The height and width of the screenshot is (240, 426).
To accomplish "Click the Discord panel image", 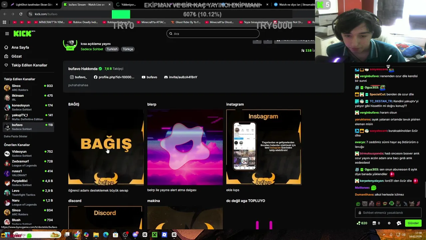I will pos(105,218).
